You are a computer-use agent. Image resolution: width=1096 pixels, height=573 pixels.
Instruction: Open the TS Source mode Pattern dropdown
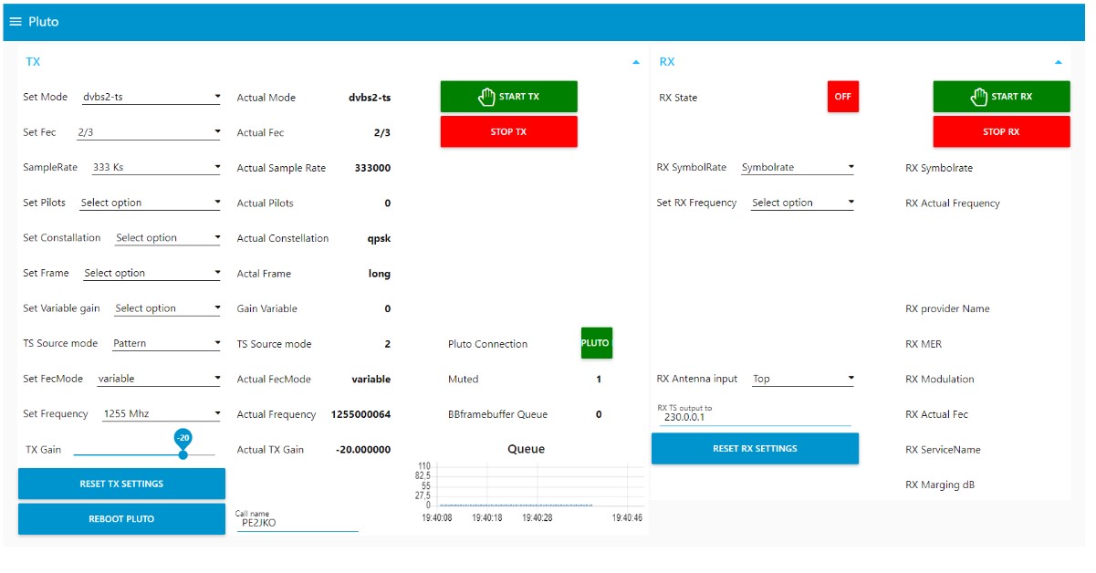(x=166, y=344)
